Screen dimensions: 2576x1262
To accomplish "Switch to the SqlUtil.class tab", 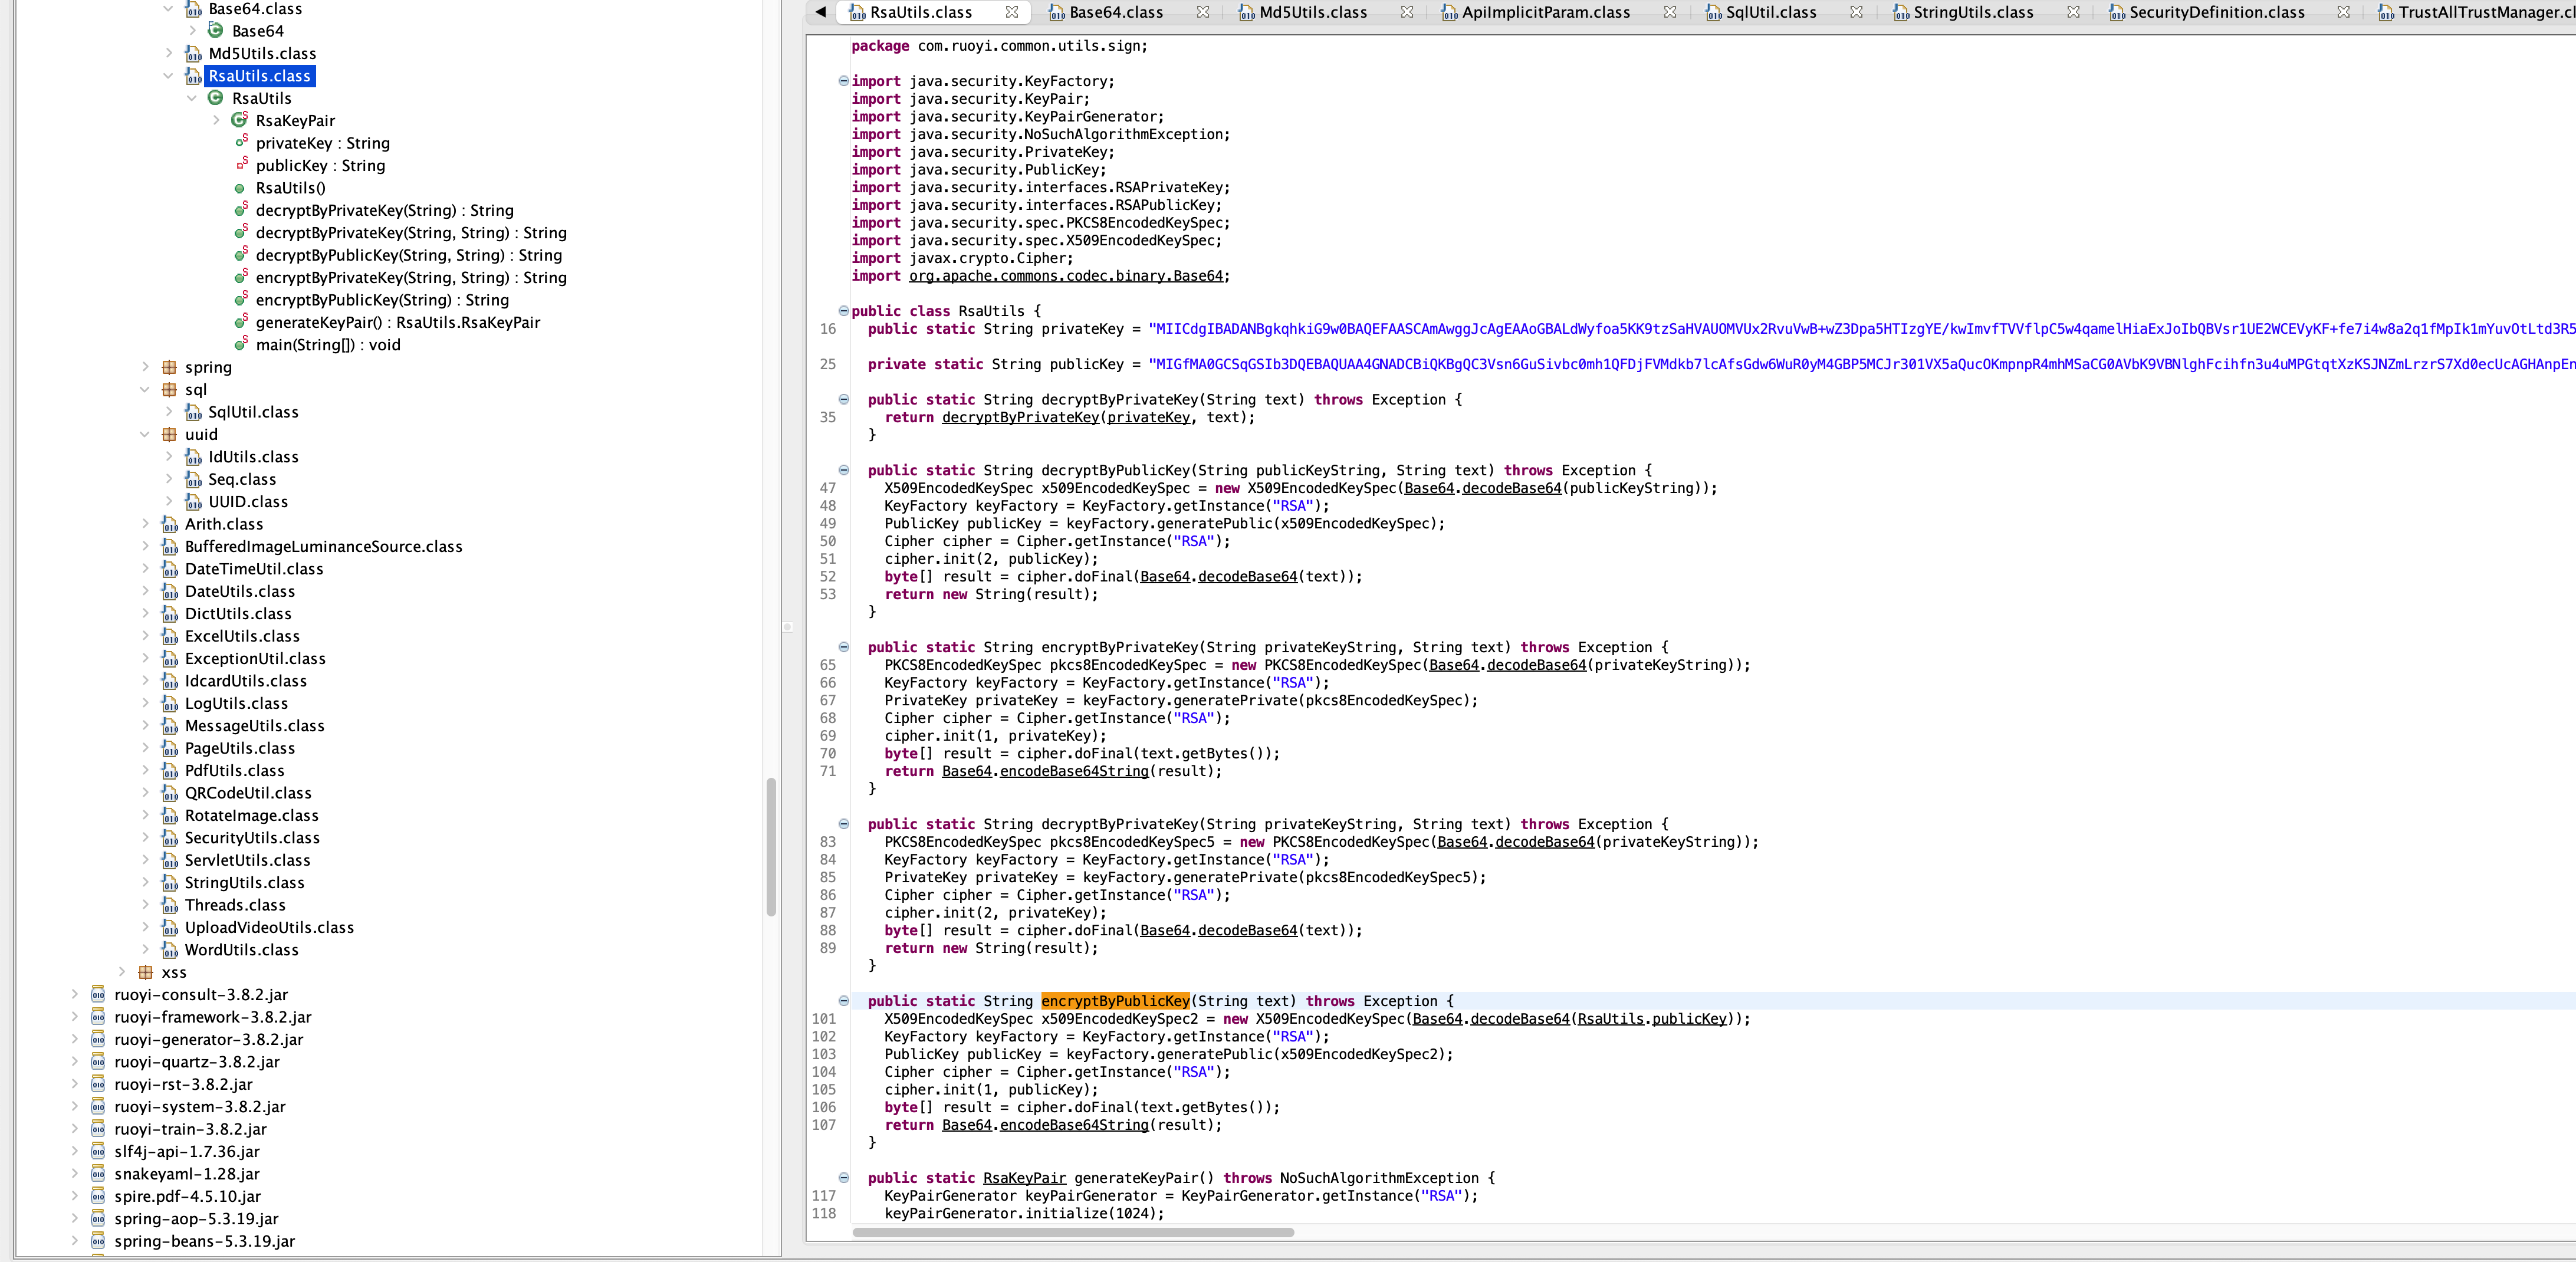I will [x=1770, y=12].
